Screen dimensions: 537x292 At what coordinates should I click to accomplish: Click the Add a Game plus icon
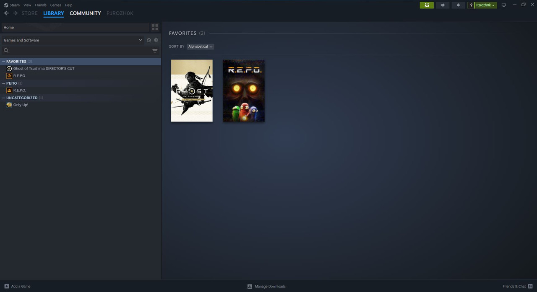pos(6,286)
